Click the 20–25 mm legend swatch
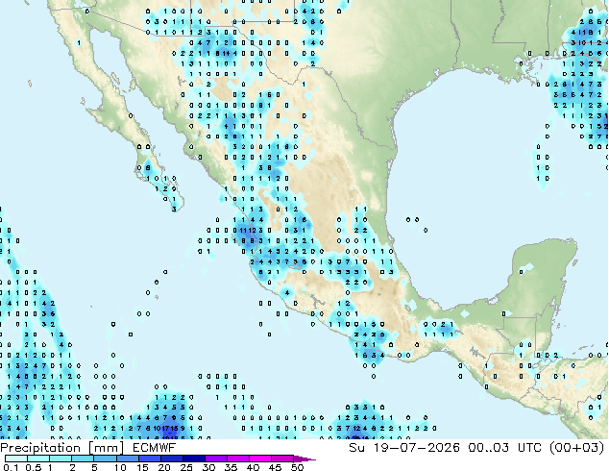609x471 pixels. [x=171, y=459]
